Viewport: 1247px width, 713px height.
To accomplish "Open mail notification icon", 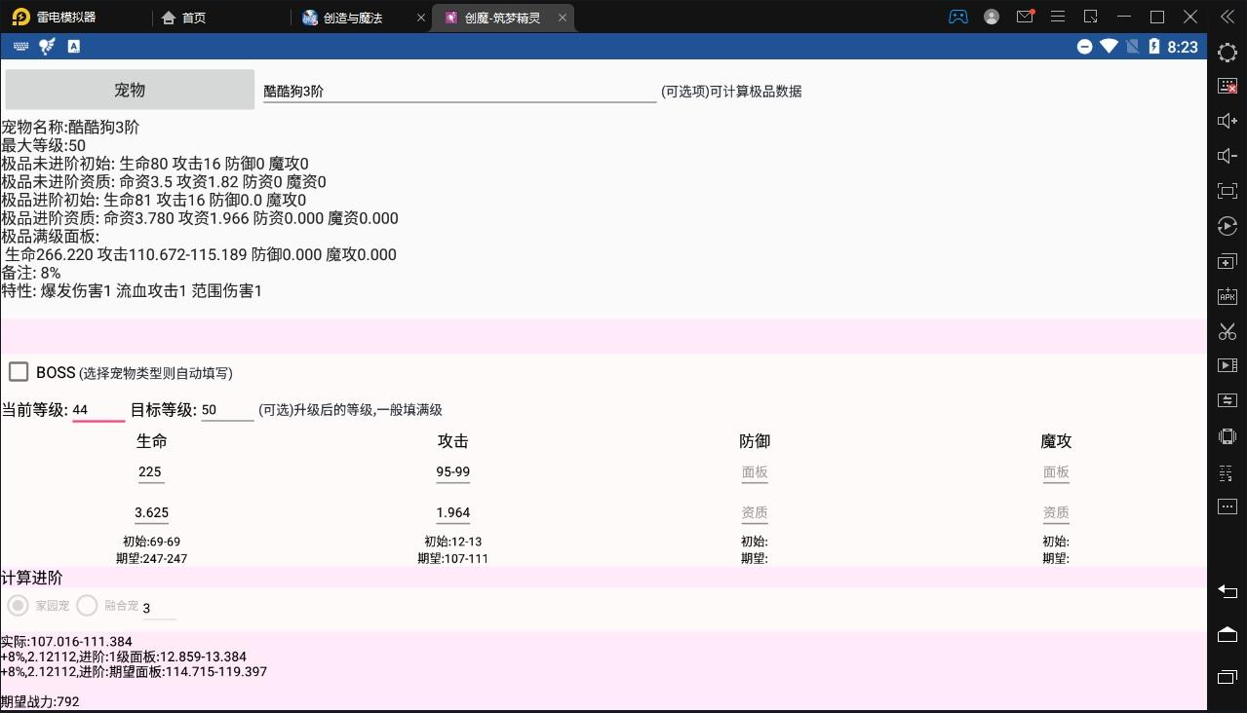I will [x=1025, y=17].
